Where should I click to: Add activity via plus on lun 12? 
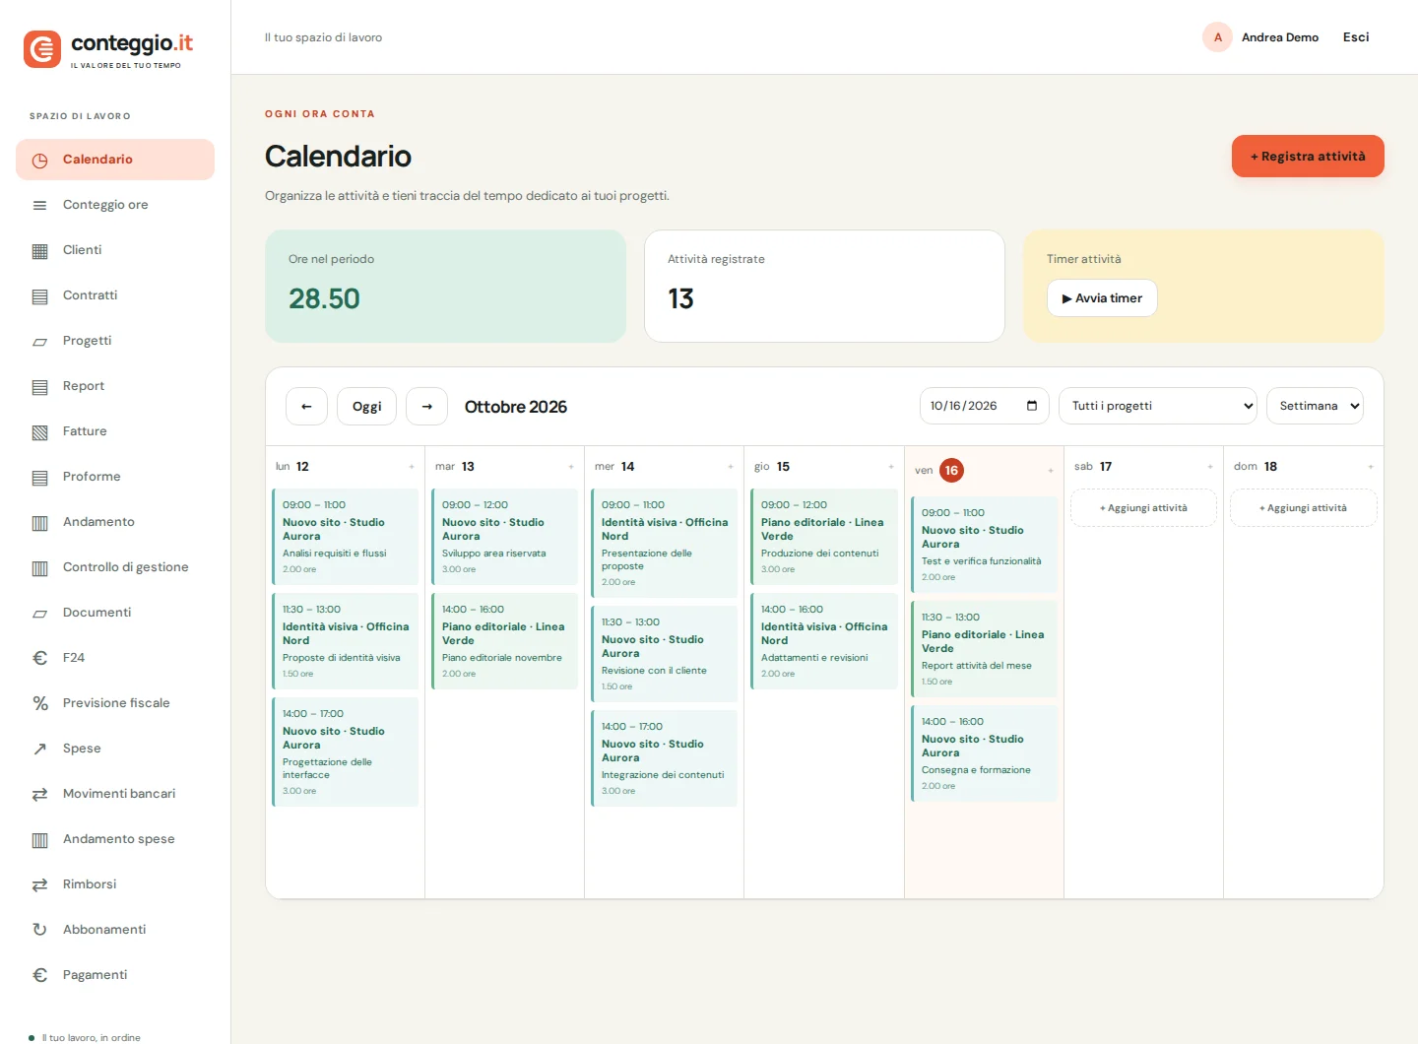click(412, 467)
